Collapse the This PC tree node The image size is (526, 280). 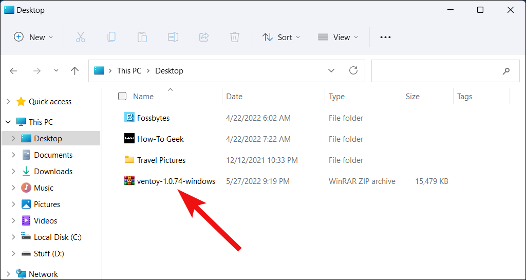coord(8,122)
